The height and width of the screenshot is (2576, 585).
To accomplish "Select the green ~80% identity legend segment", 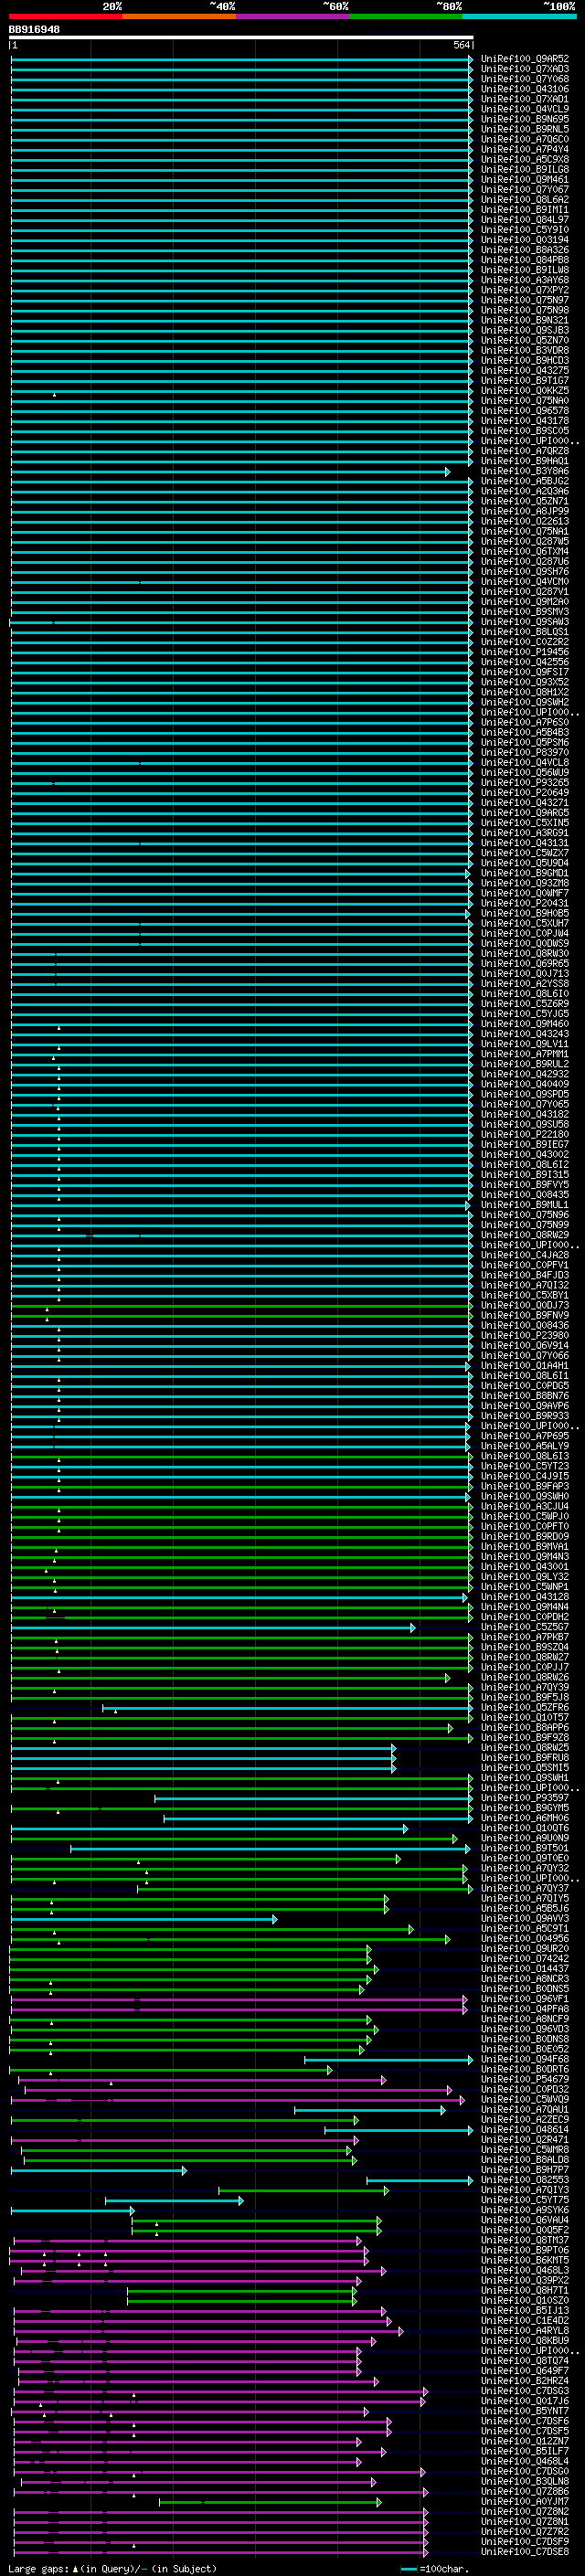I will [406, 16].
